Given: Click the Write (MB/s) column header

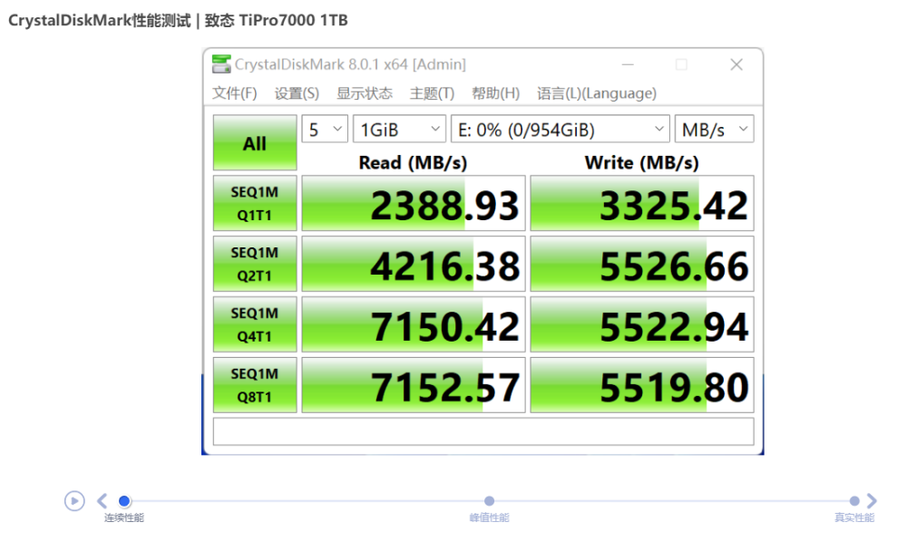Looking at the screenshot, I should click(641, 162).
